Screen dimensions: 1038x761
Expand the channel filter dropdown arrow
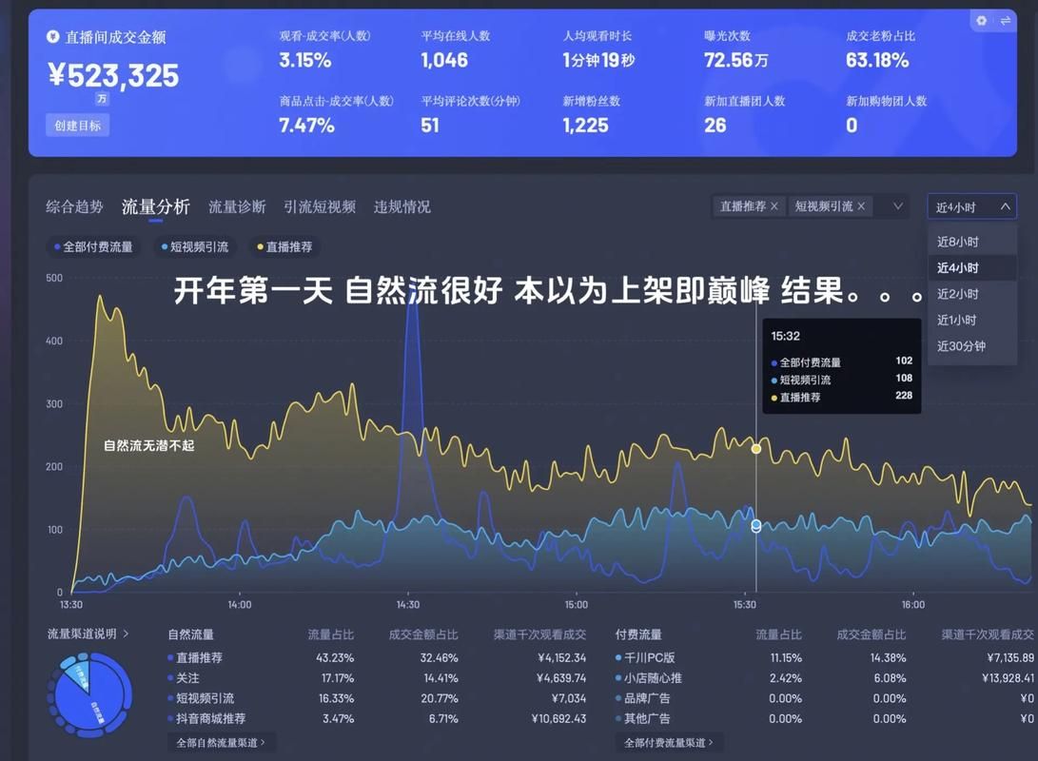coord(897,206)
